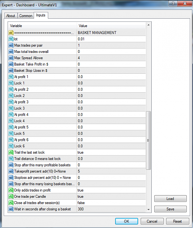Click the Stop after this many losing baskets label
The width and height of the screenshot is (193, 228).
[x=45, y=184]
